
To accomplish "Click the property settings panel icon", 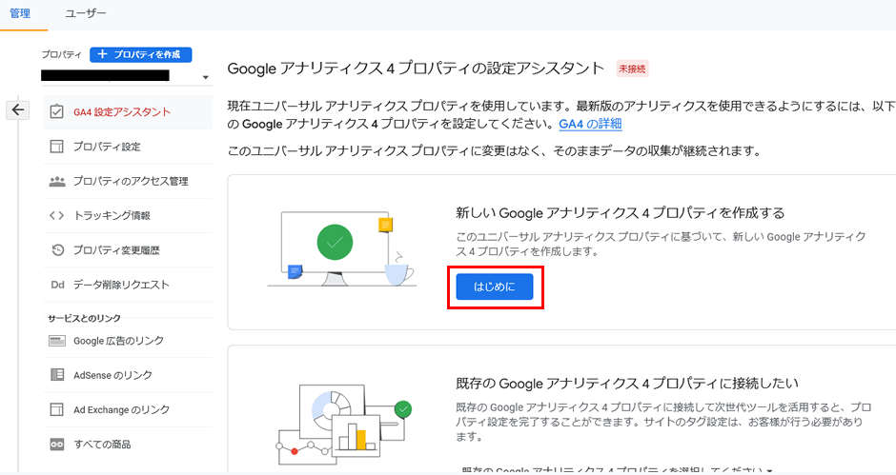I will 56,147.
